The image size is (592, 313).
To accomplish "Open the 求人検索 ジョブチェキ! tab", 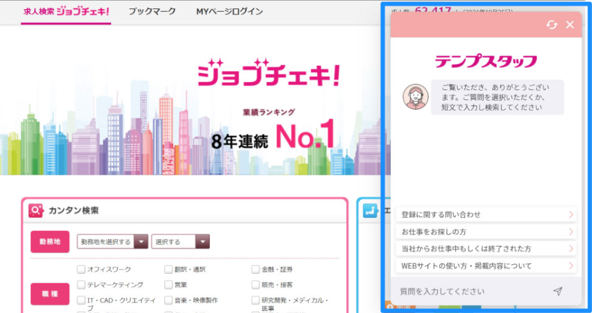I will (66, 12).
